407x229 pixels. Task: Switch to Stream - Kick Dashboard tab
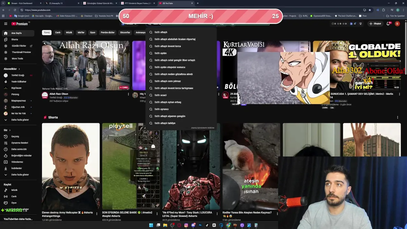pyautogui.click(x=24, y=3)
